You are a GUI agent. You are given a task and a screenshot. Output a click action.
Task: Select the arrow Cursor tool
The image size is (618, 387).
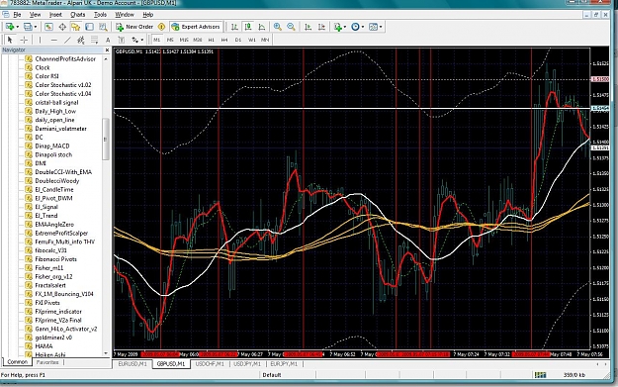coord(10,40)
